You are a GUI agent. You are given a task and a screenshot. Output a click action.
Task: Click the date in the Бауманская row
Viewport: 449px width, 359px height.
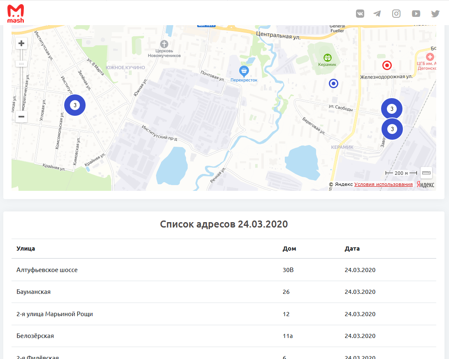coord(360,292)
